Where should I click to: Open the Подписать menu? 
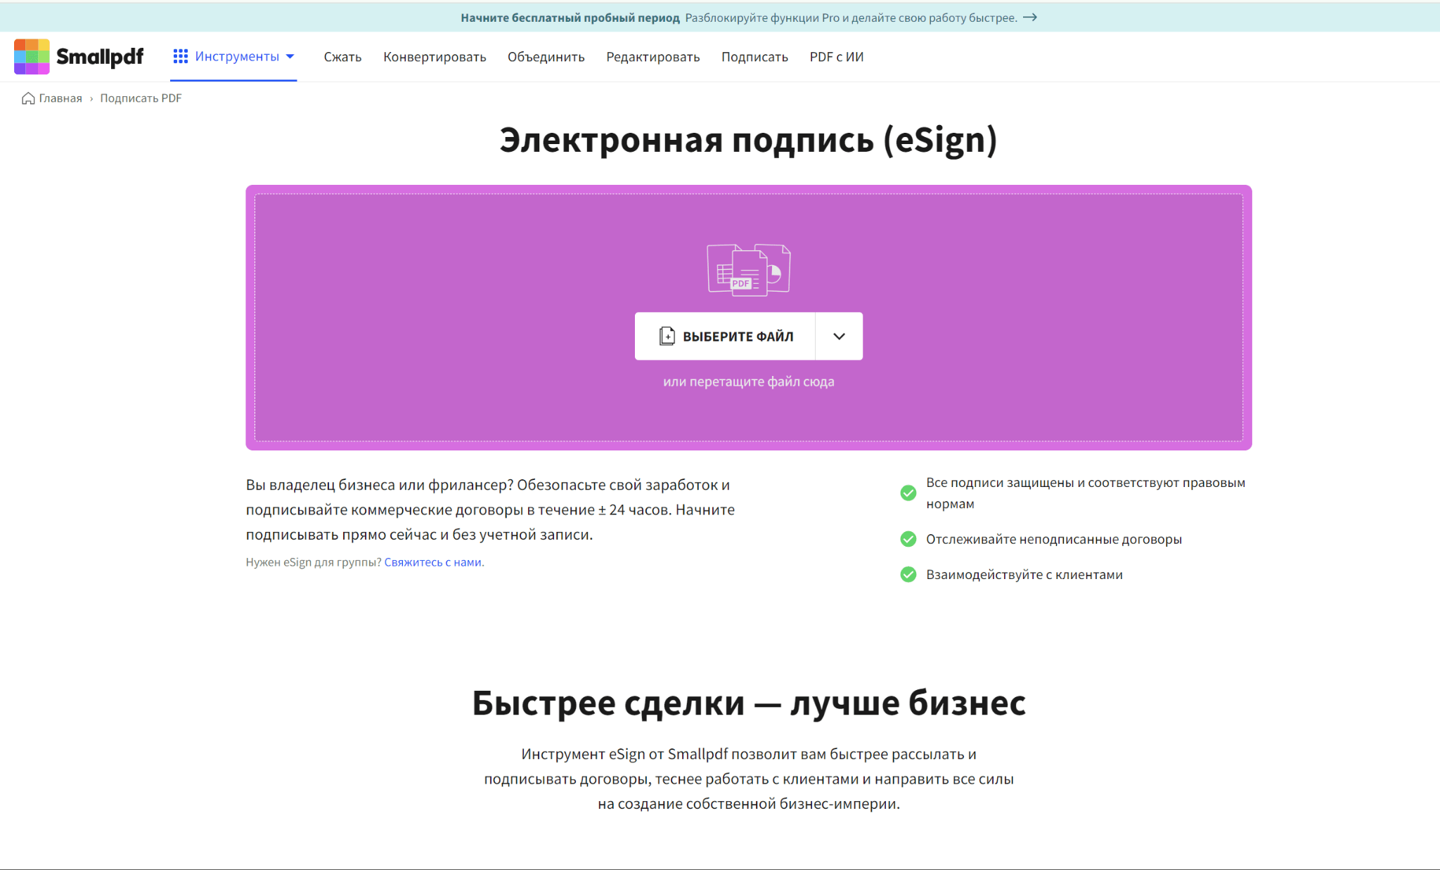point(754,57)
